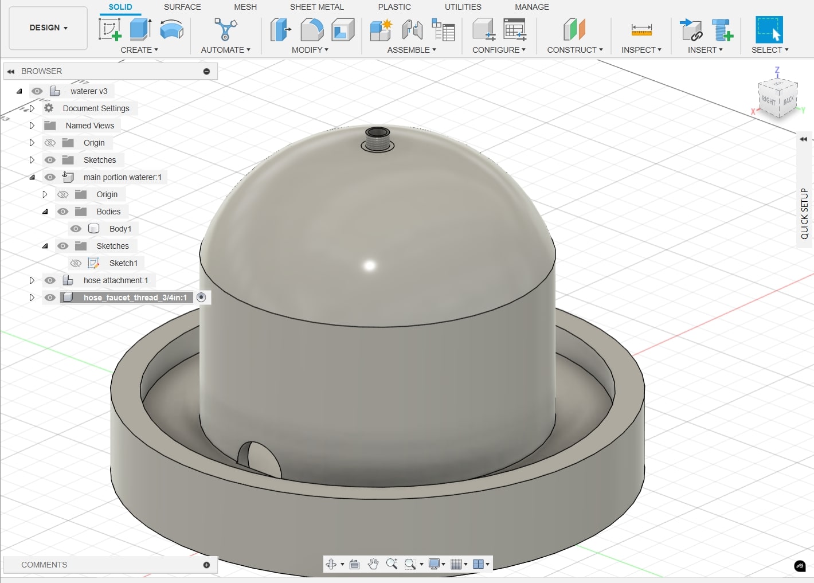Expand hose_faucet_thread_3/4in:1 node
Image resolution: width=814 pixels, height=583 pixels.
(32, 298)
